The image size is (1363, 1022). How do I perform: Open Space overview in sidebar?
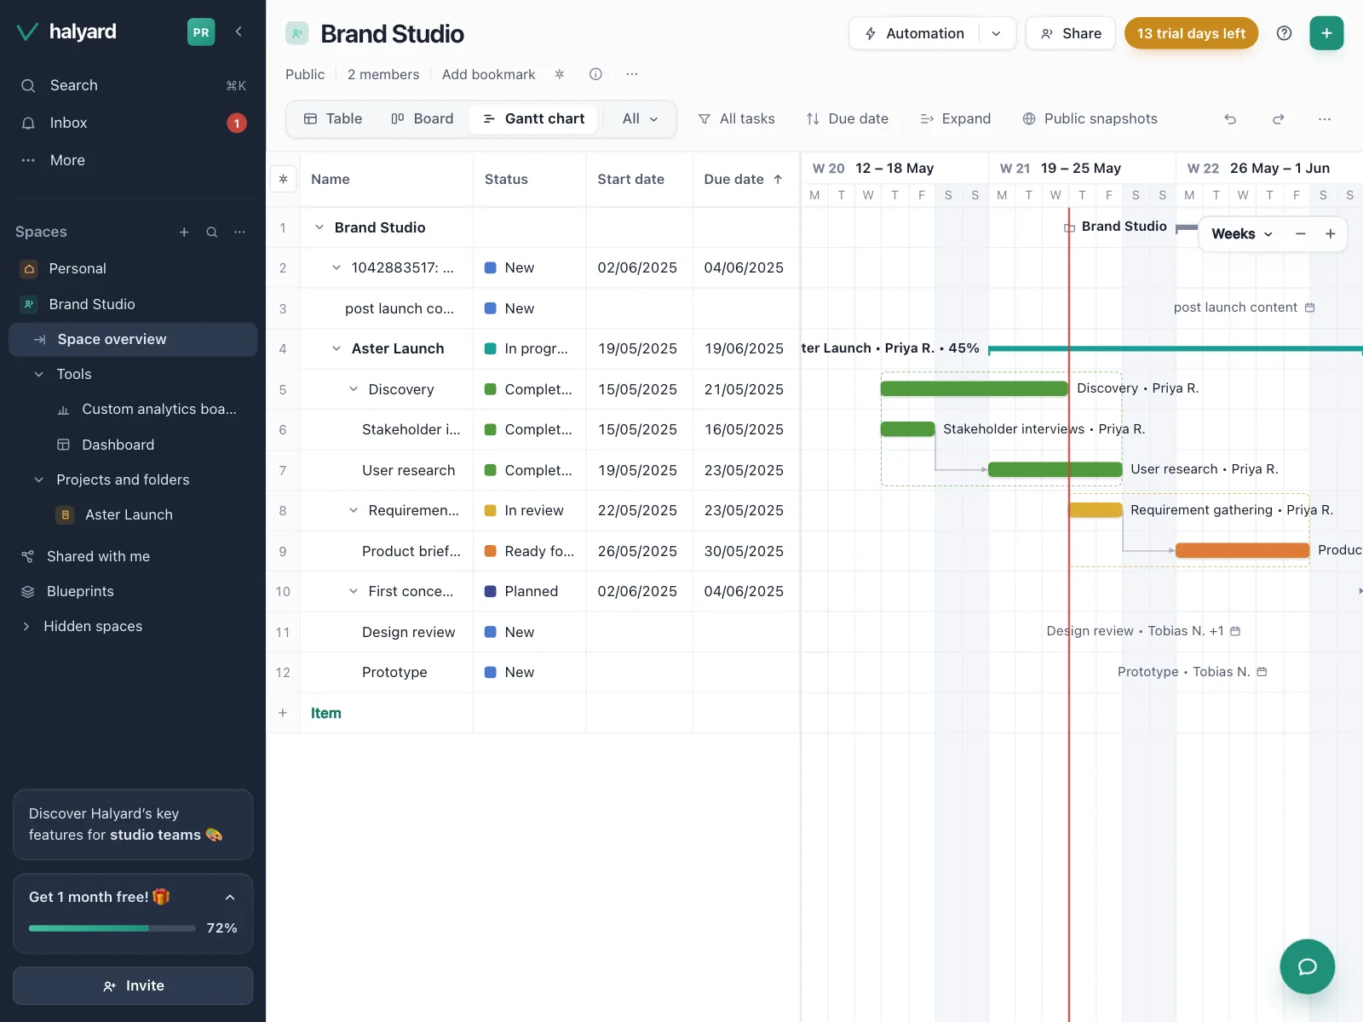pyautogui.click(x=133, y=339)
